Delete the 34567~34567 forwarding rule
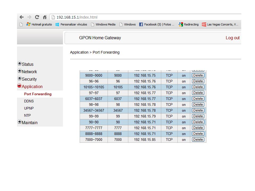This screenshot has height=191, width=255. click(x=198, y=110)
